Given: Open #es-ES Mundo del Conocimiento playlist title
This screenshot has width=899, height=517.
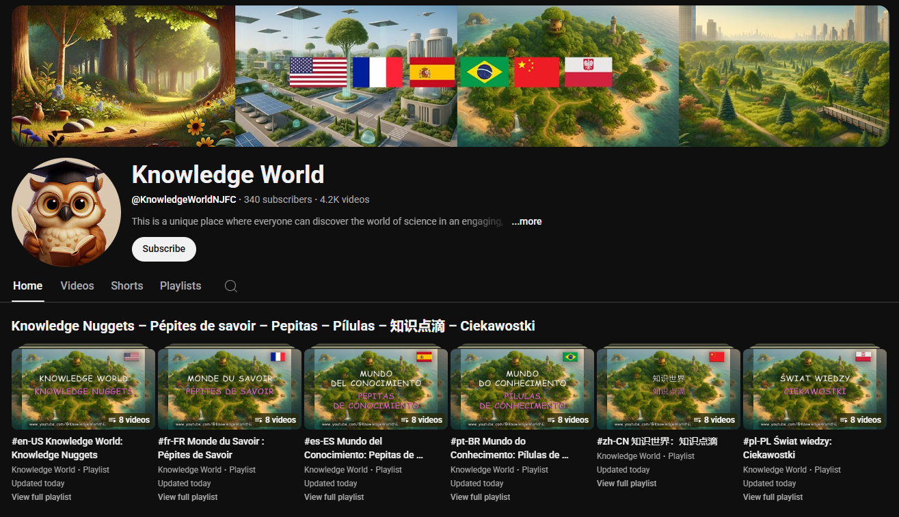Looking at the screenshot, I should click(364, 448).
